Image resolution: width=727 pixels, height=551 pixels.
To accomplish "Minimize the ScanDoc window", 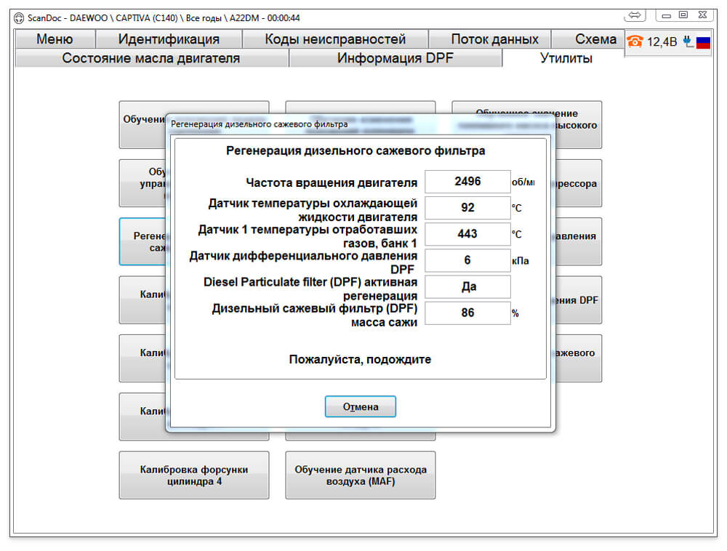I will [666, 15].
